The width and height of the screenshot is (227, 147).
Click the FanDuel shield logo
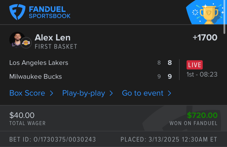click(x=17, y=12)
